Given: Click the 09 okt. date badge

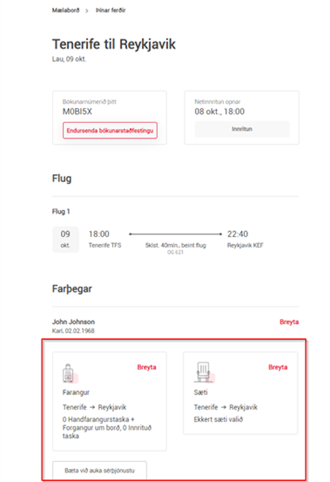Looking at the screenshot, I should (x=65, y=239).
